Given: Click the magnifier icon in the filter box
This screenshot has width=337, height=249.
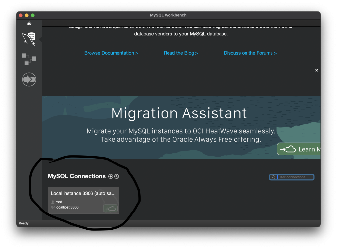Looking at the screenshot, I should click(273, 177).
